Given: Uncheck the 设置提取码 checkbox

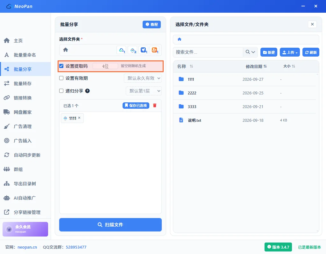Looking at the screenshot, I should tap(61, 66).
